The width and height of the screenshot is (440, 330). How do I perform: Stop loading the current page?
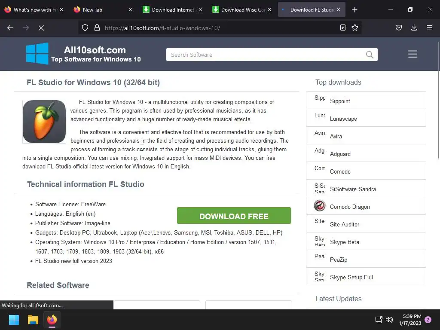pos(41,28)
